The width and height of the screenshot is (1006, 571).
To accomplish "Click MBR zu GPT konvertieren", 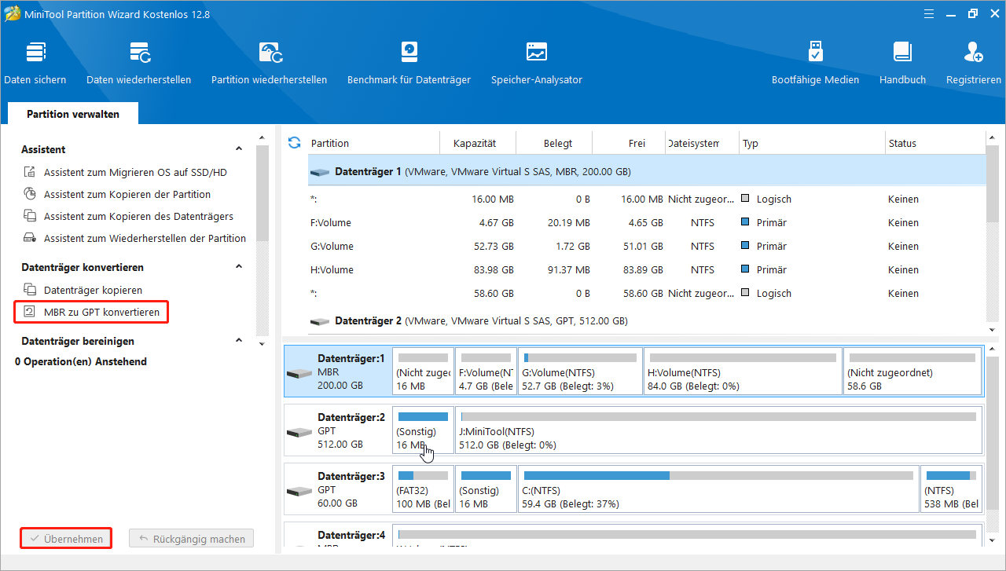I will click(x=91, y=312).
